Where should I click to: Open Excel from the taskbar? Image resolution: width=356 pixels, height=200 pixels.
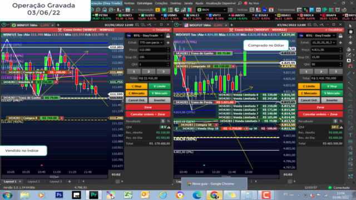(128, 195)
